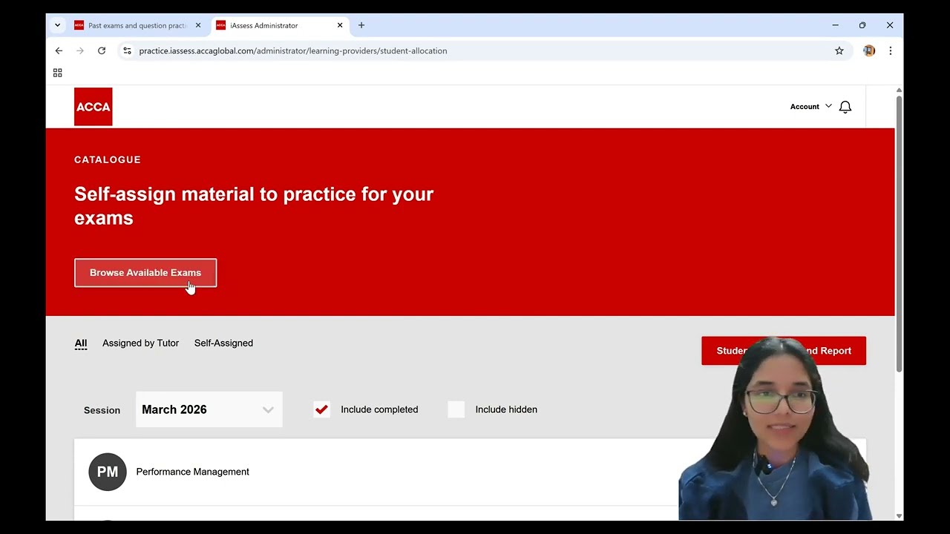
Task: Click the PM circle icon
Action: [x=108, y=472]
